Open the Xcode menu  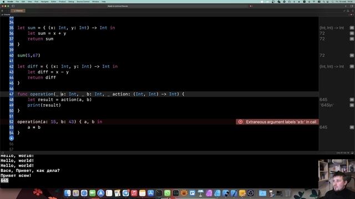(10, 2)
